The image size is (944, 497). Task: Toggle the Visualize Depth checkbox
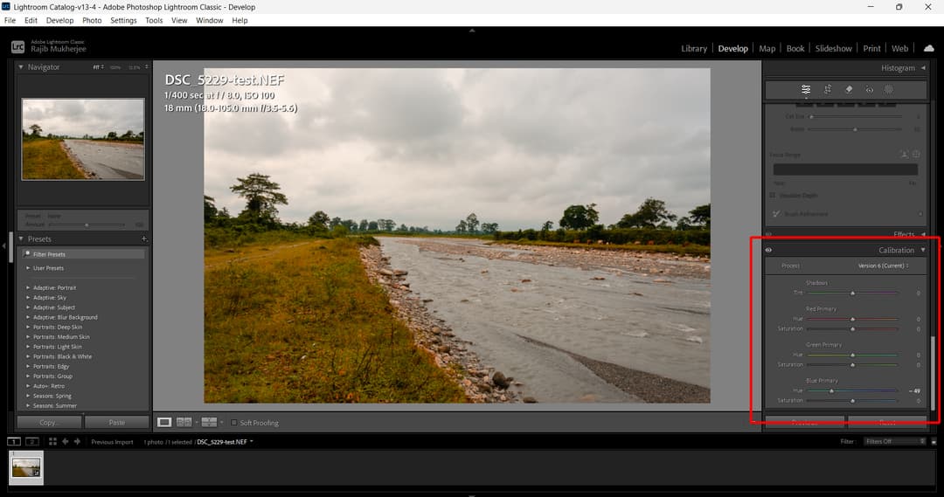click(x=773, y=195)
